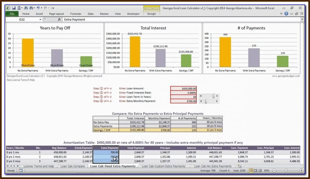Click the Name Box showing G32
The width and height of the screenshot is (310, 179).
point(22,20)
